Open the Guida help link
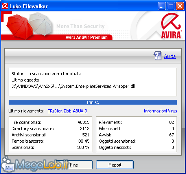The width and height of the screenshot is (186, 174). (169, 56)
